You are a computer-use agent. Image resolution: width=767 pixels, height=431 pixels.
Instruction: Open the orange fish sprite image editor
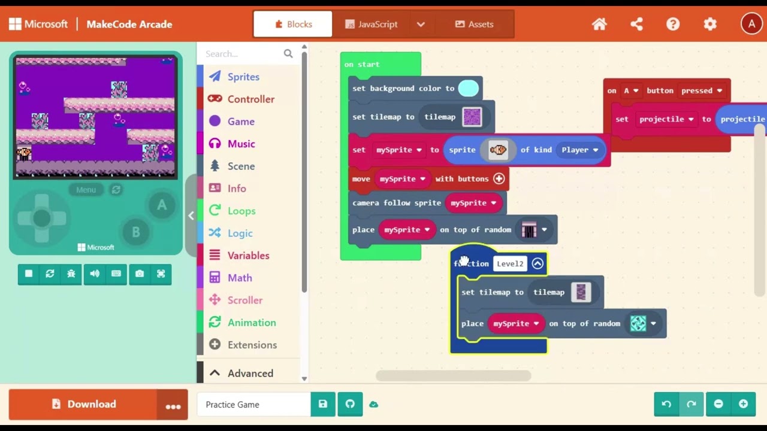(498, 150)
